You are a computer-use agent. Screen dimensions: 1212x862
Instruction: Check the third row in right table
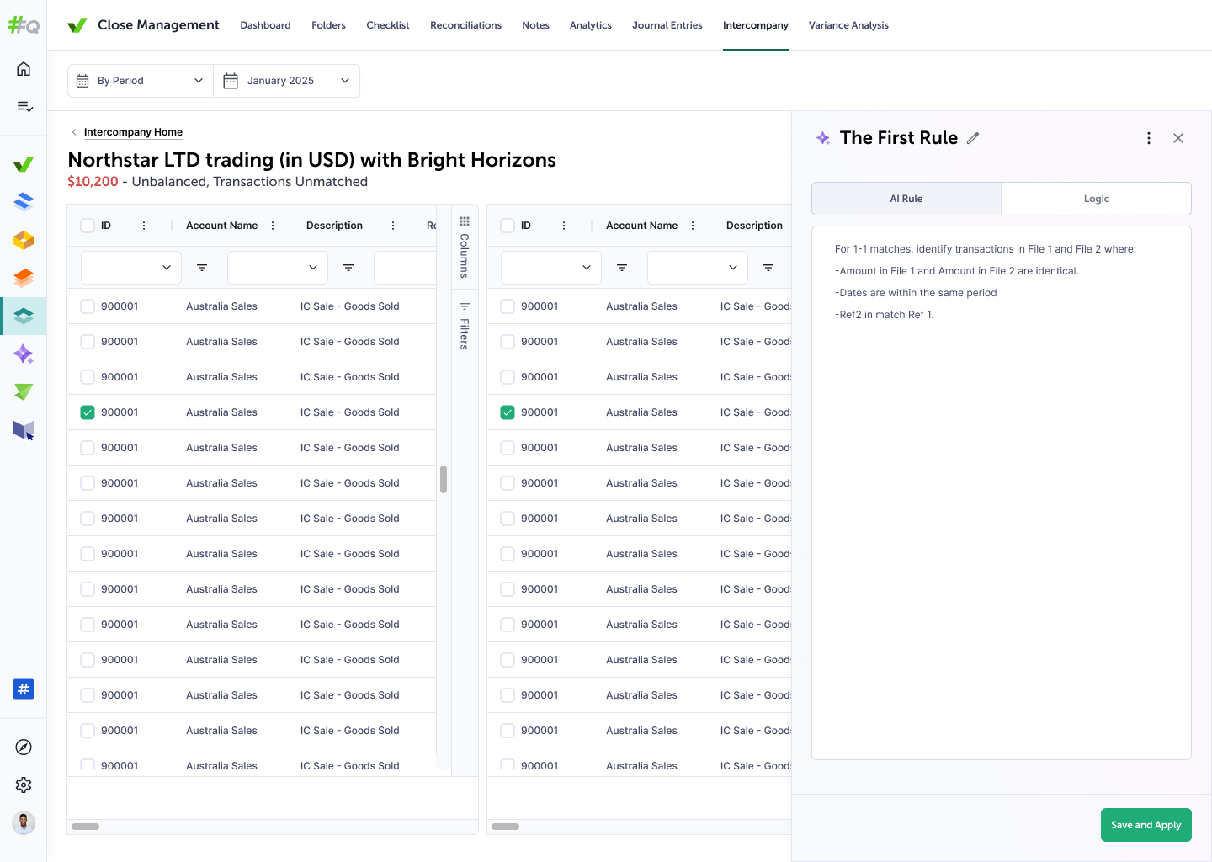[508, 377]
